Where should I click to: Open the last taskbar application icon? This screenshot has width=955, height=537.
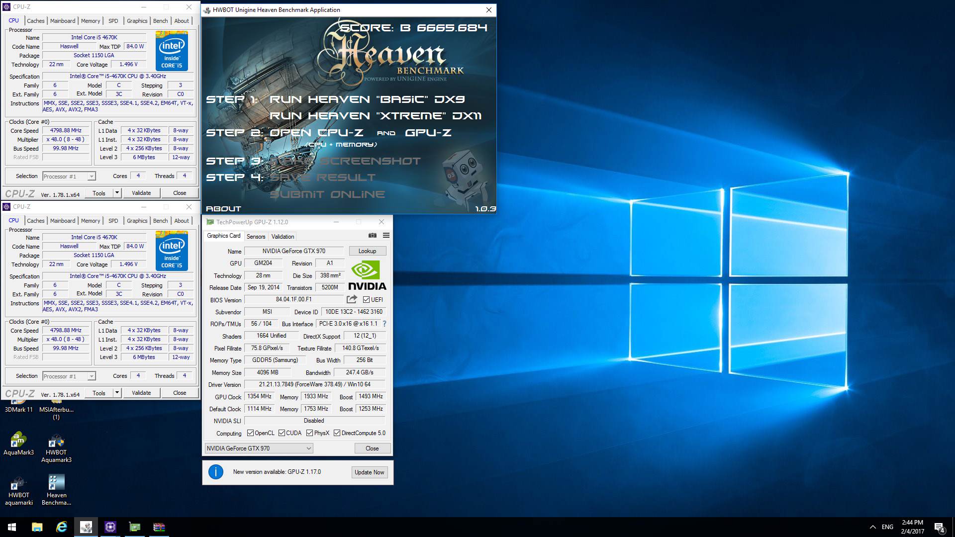pyautogui.click(x=159, y=527)
